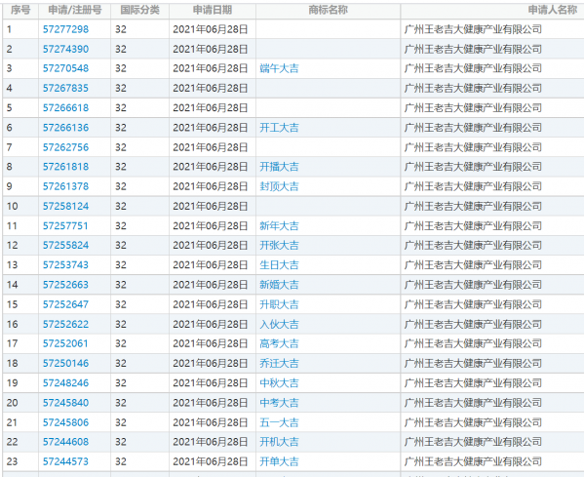This screenshot has height=477, width=584.
Task: Open registration number 57252663
Action: click(65, 285)
